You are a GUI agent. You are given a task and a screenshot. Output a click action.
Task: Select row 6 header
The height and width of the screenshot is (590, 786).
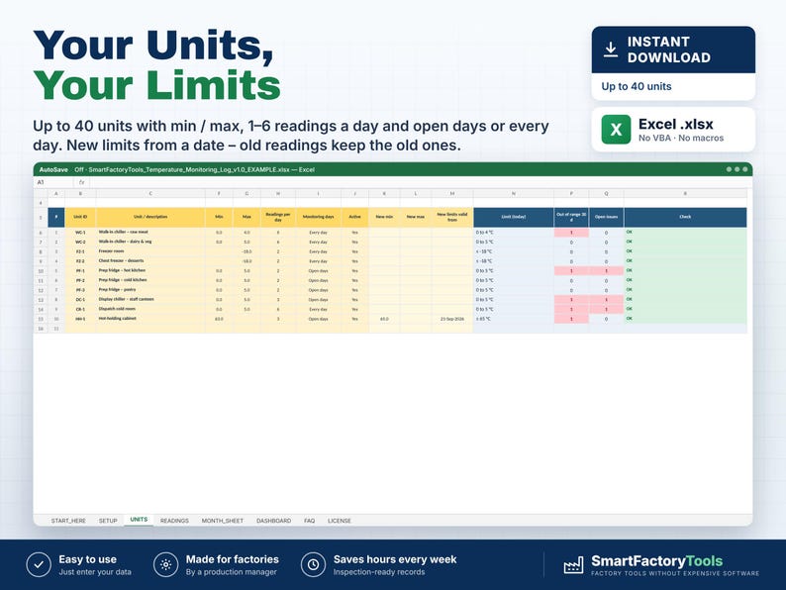(x=41, y=233)
